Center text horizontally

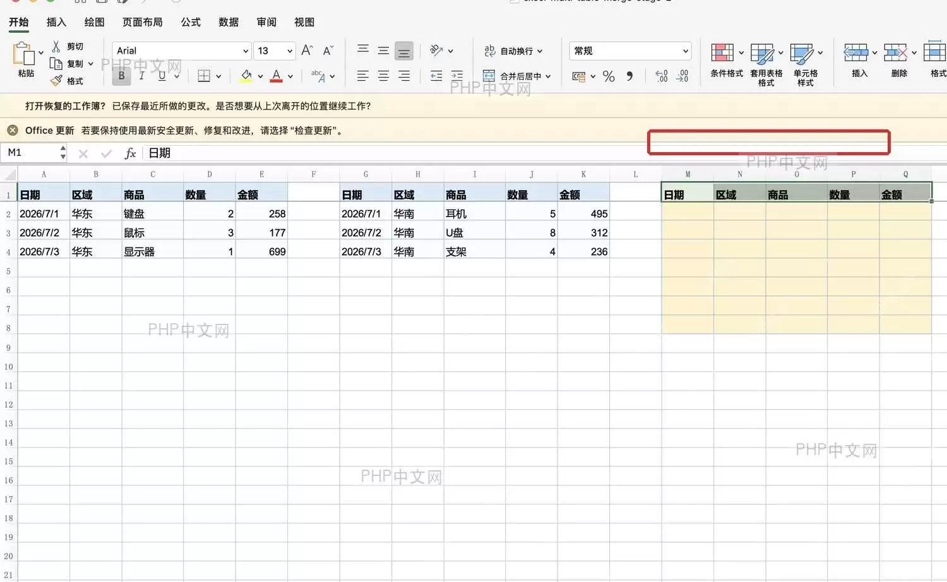coord(383,76)
